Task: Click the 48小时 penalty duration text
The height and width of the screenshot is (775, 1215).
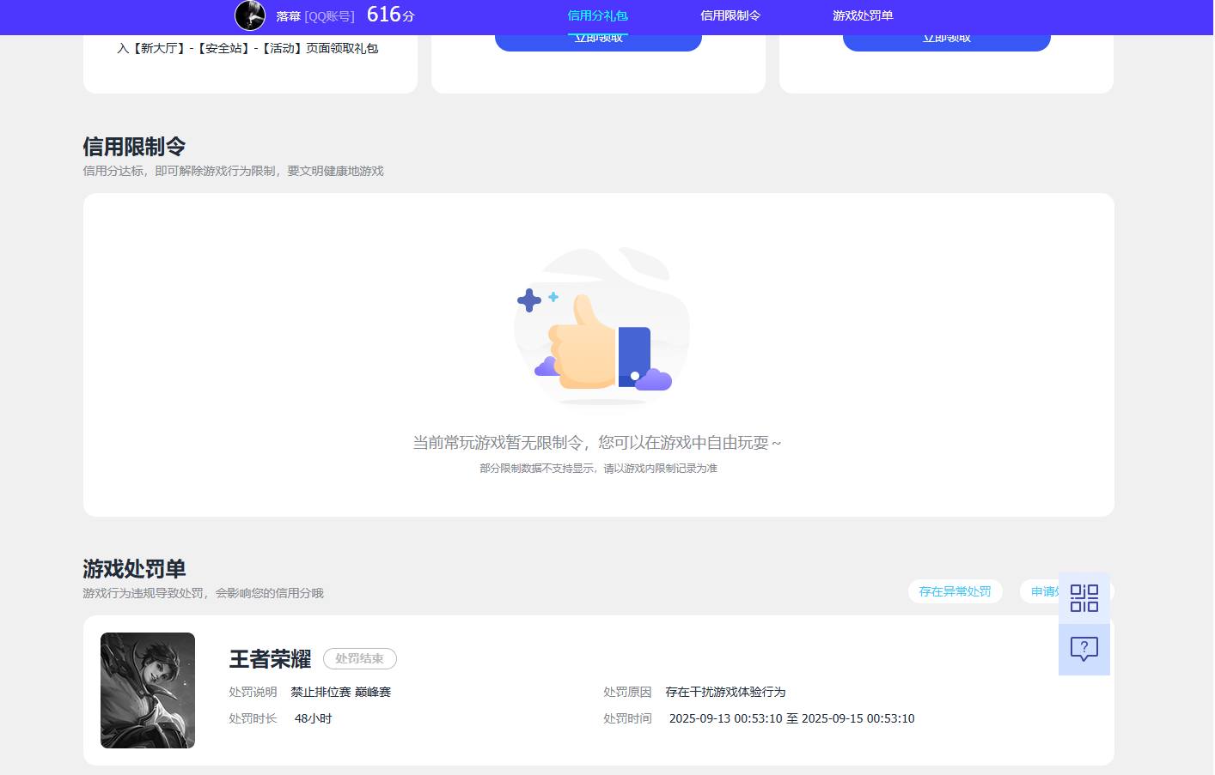Action: pyautogui.click(x=312, y=718)
